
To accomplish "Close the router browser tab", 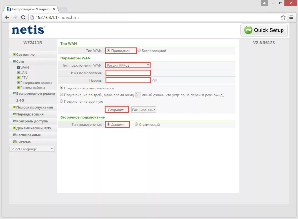I will 54,9.
